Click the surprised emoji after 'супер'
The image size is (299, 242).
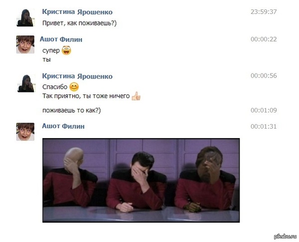(x=67, y=50)
